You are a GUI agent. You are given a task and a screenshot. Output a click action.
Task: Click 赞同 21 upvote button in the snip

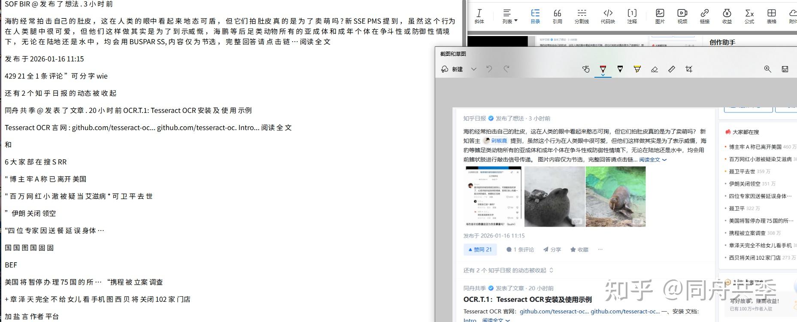tap(480, 249)
